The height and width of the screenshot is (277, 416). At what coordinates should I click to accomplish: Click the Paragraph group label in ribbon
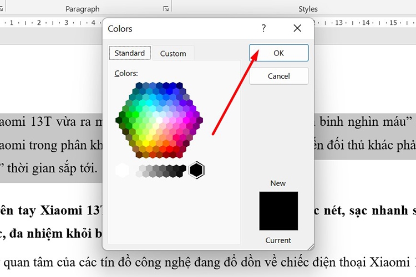tap(83, 9)
